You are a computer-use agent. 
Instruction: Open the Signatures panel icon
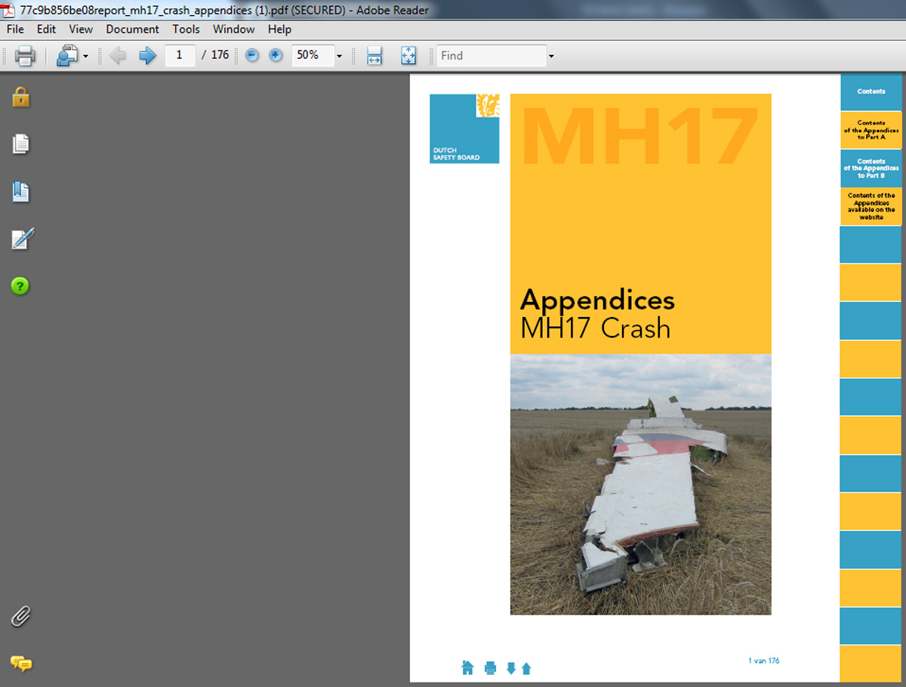[22, 239]
